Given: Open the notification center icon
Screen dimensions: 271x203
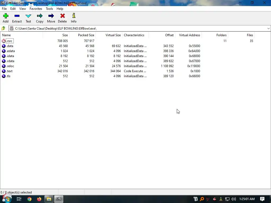Looking at the screenshot, I should (262, 199).
